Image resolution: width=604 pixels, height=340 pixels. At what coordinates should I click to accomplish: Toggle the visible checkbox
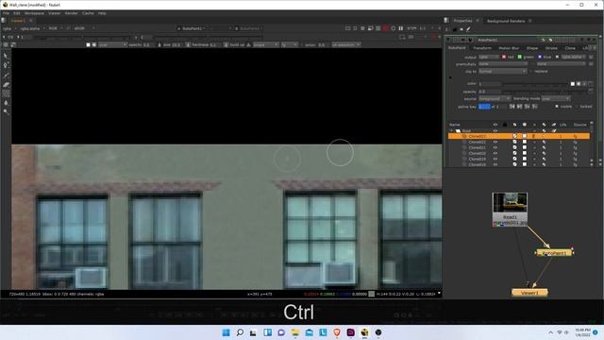coord(557,107)
